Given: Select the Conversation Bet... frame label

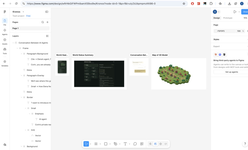Looking at the screenshot, I should 139,55.
